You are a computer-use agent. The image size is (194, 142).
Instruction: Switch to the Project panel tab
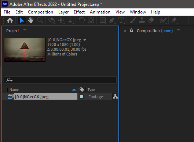coord(12,31)
